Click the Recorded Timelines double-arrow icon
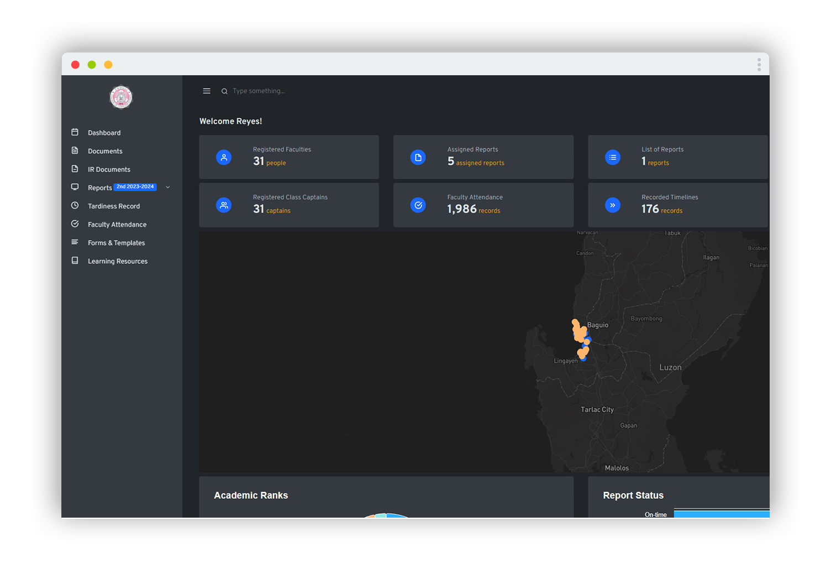831x563 pixels. coord(613,205)
